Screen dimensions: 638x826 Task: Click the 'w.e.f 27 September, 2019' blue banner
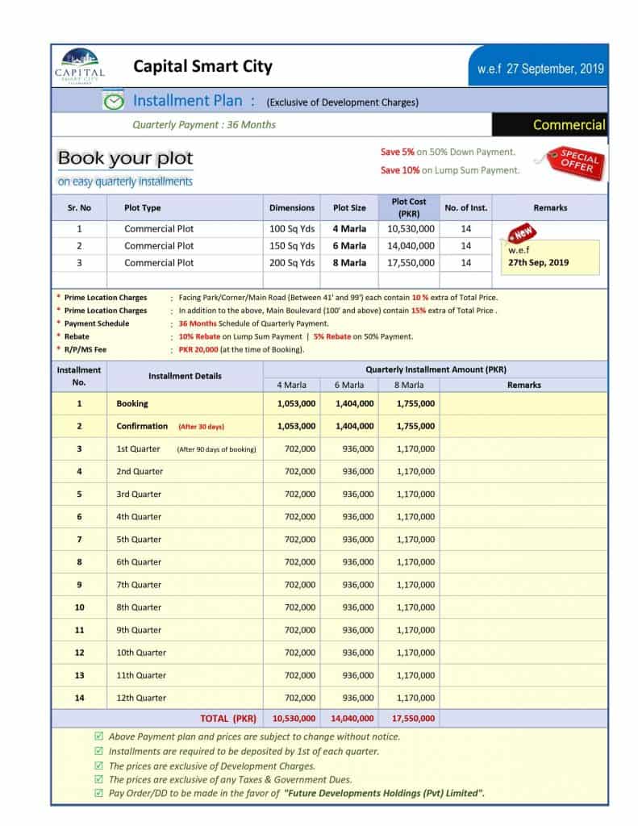[539, 67]
